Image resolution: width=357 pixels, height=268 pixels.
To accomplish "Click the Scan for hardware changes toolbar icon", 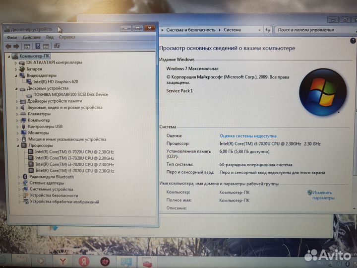I will pyautogui.click(x=57, y=46).
